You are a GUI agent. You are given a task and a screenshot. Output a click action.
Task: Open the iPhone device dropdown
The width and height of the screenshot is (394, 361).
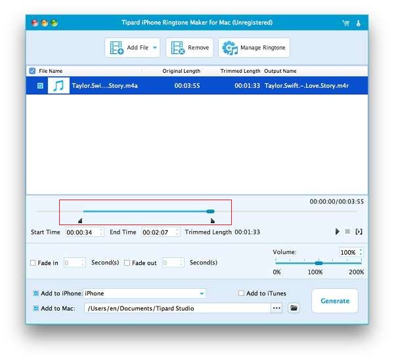point(144,293)
